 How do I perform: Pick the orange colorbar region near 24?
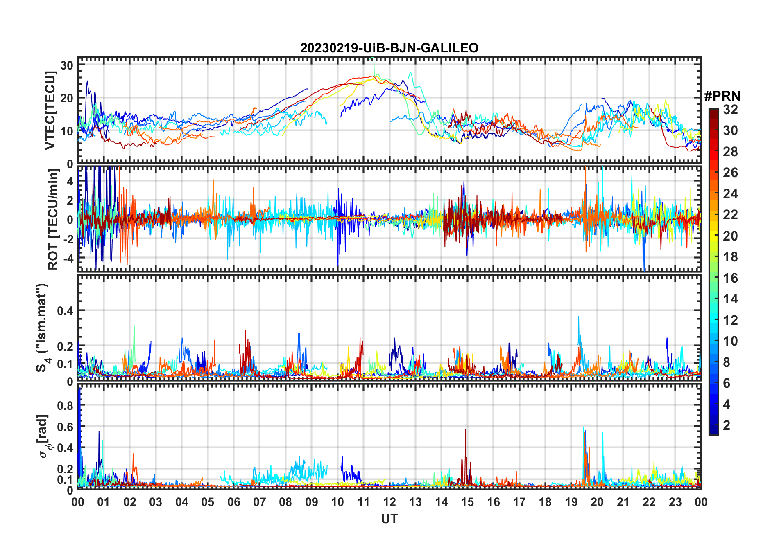713,194
